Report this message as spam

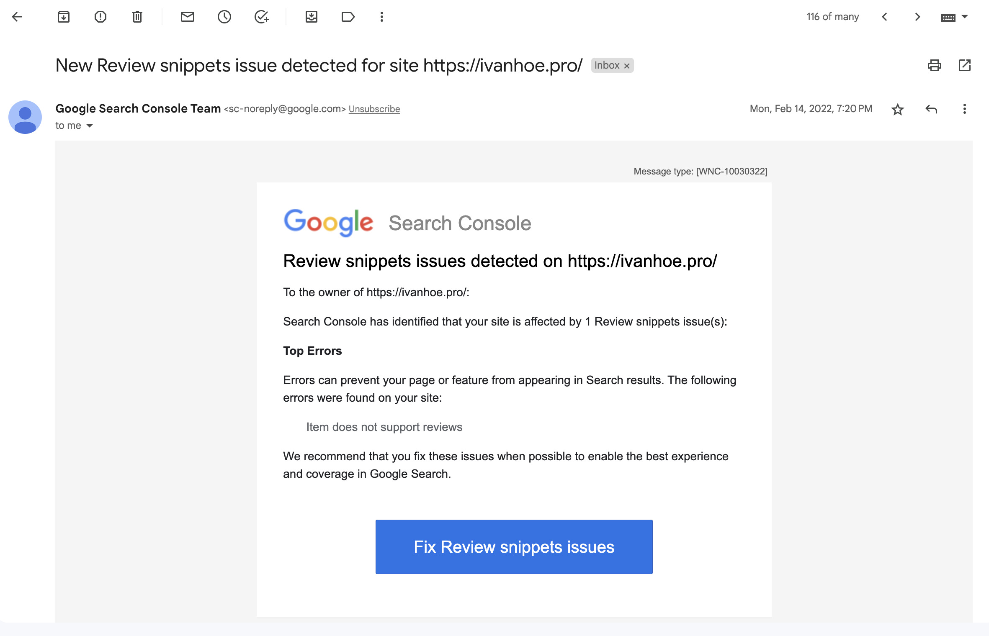point(100,17)
